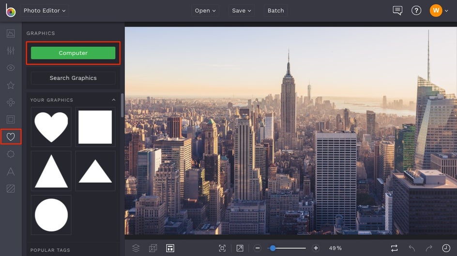Click the zoom out minus button
Screen dimensions: 457x256
(x=258, y=248)
